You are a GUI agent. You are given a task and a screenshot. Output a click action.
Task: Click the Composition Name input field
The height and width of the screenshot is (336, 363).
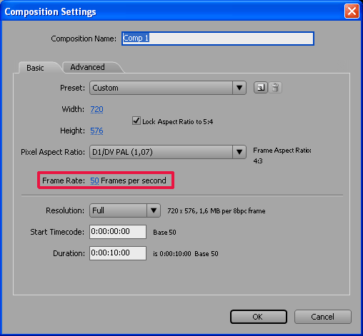pos(218,39)
